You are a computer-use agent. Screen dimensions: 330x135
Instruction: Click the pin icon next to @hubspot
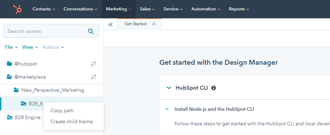93,64
